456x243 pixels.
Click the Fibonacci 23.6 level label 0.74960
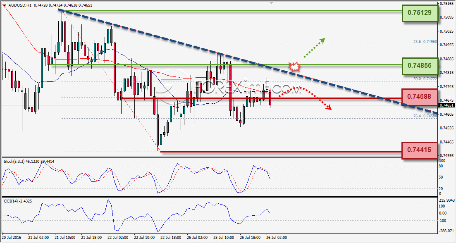tap(425, 42)
